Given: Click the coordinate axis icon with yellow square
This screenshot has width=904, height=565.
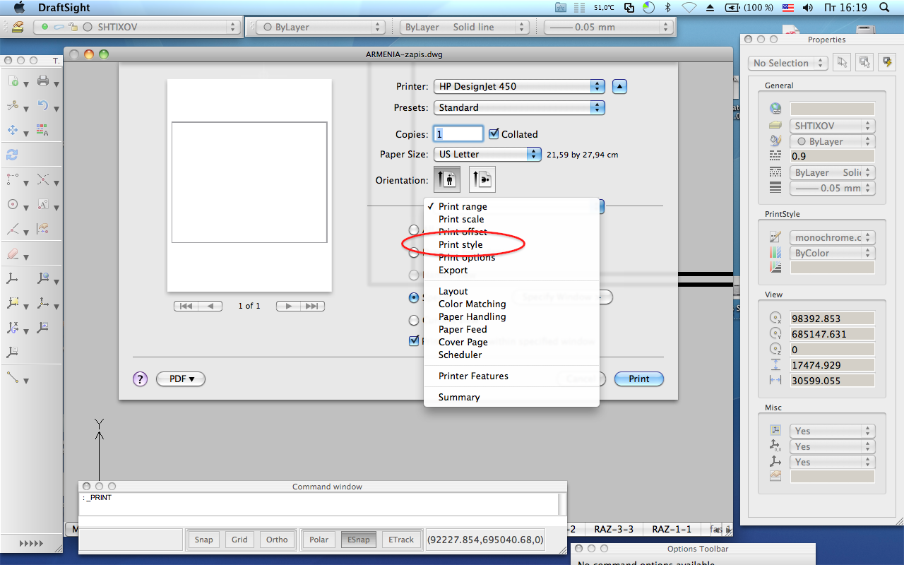Looking at the screenshot, I should [x=13, y=303].
